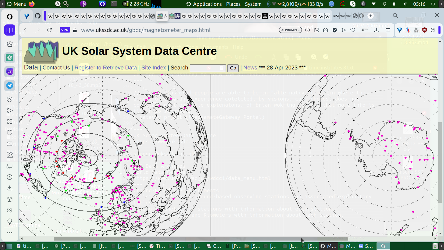Open the Places menu

click(233, 4)
